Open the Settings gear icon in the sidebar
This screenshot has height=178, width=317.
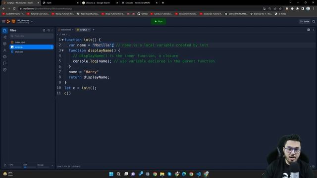(x=5, y=70)
